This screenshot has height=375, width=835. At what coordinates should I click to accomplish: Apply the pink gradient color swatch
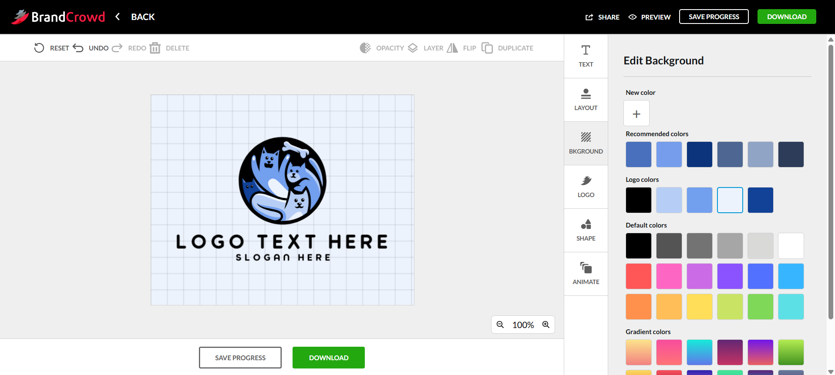click(x=669, y=352)
